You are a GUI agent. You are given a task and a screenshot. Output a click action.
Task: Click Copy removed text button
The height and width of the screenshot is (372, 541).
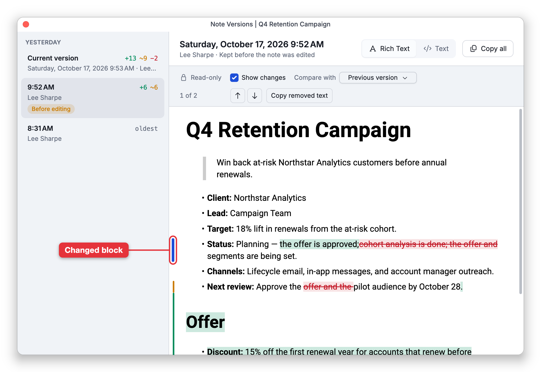point(299,96)
